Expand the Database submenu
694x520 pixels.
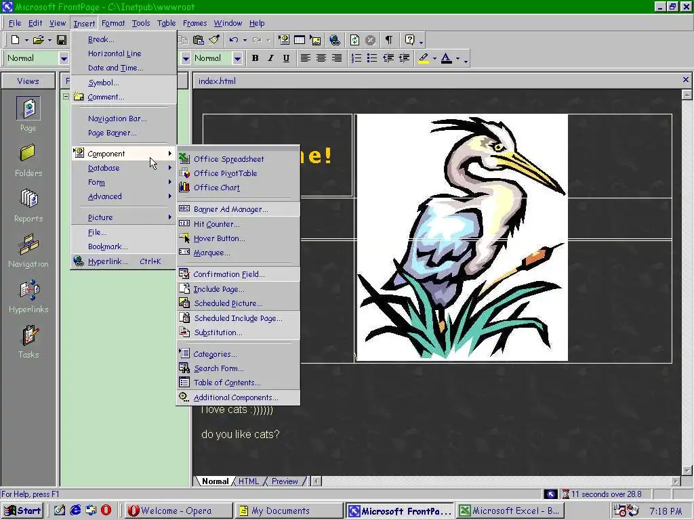coord(123,168)
